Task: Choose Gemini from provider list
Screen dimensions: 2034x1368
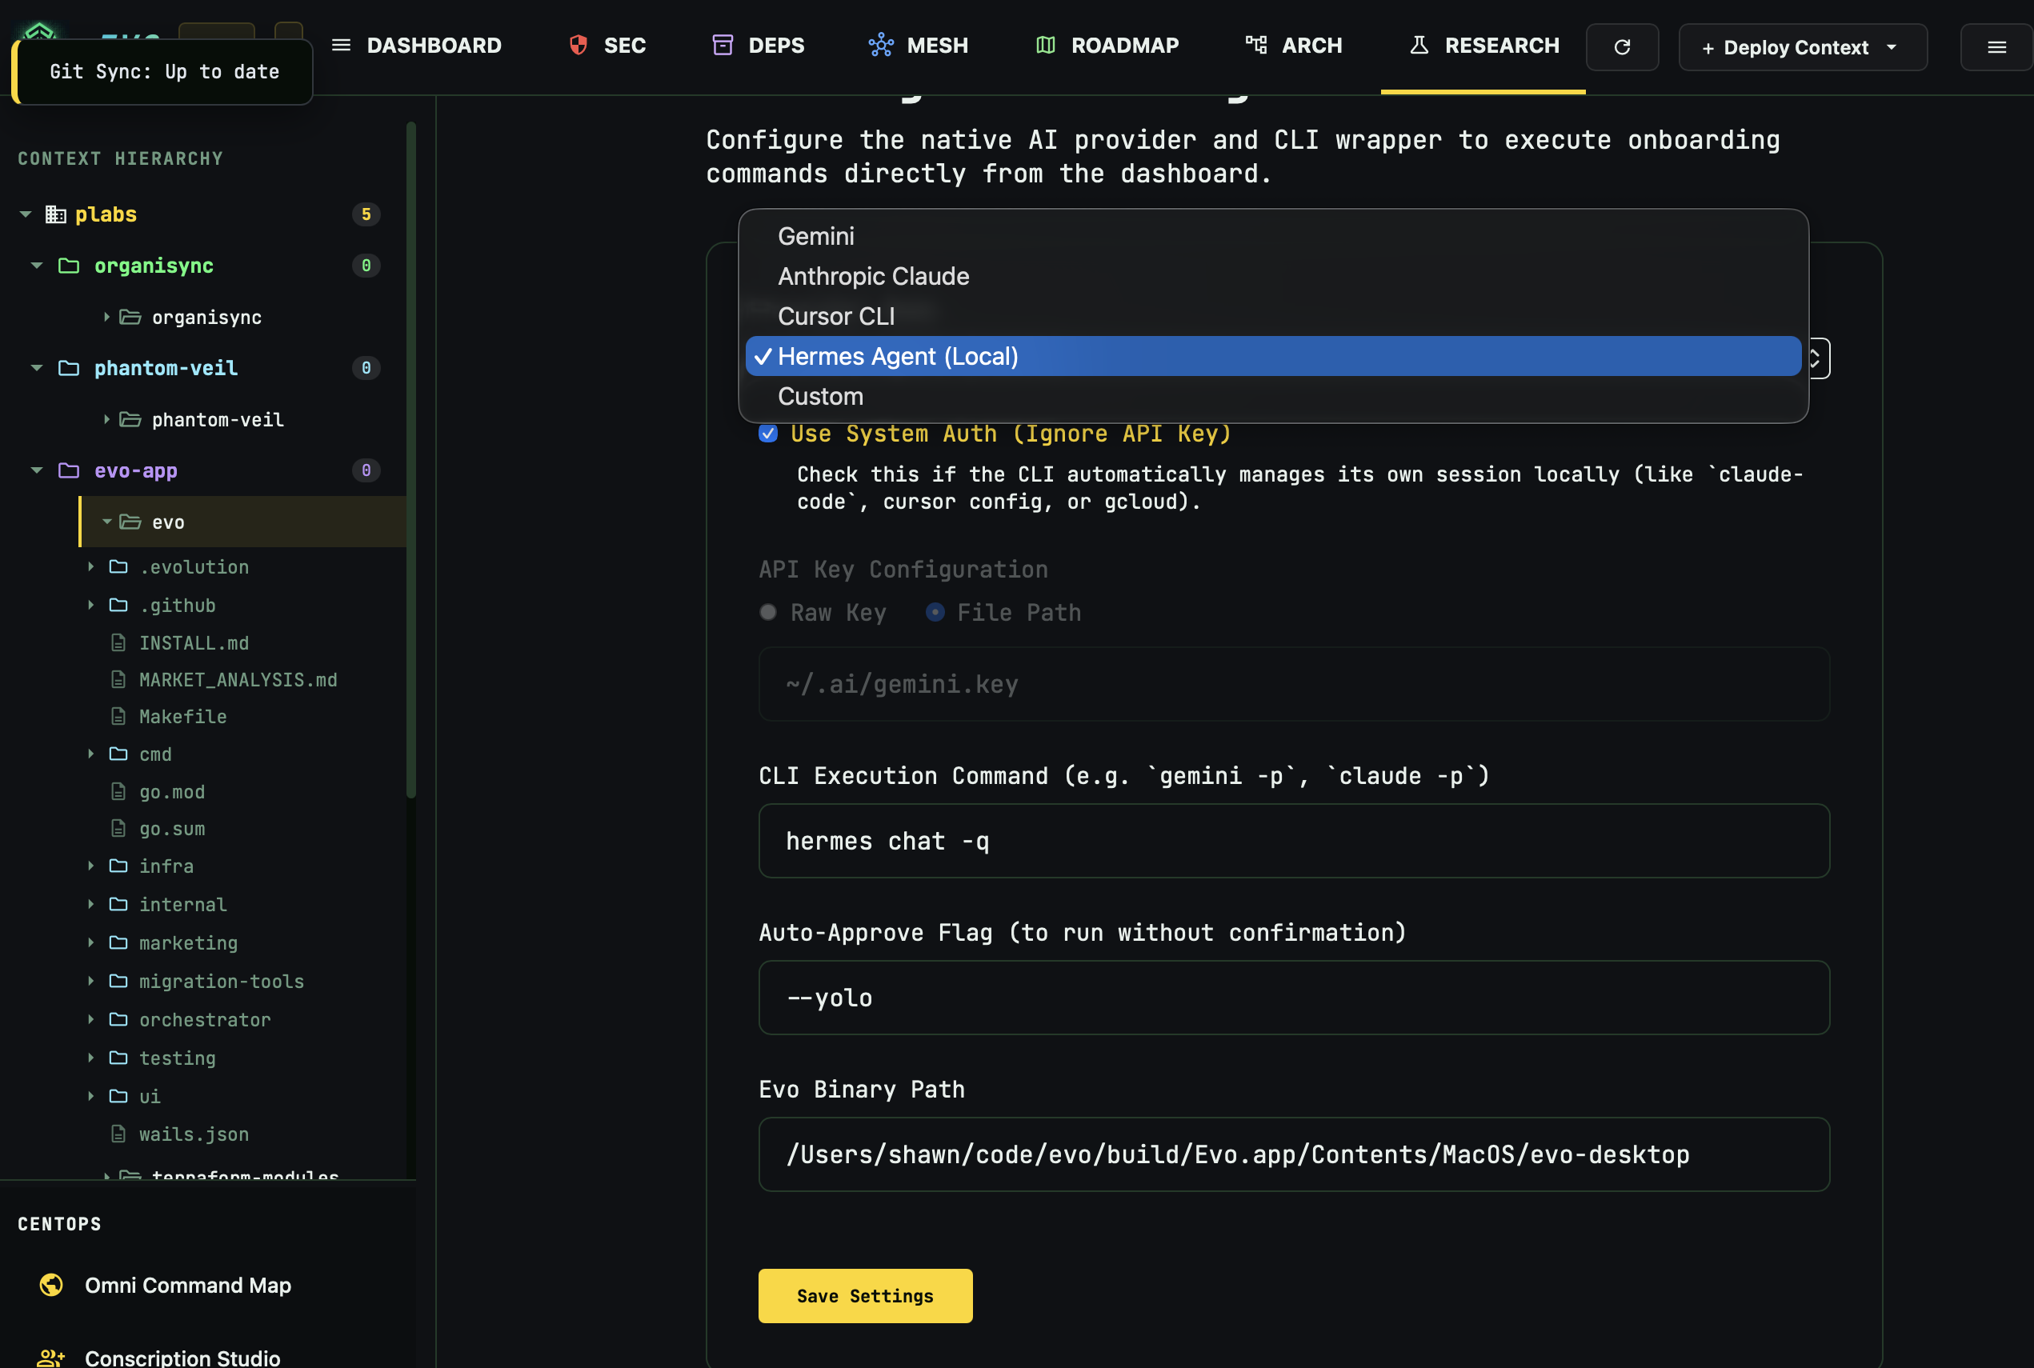Action: point(1273,237)
